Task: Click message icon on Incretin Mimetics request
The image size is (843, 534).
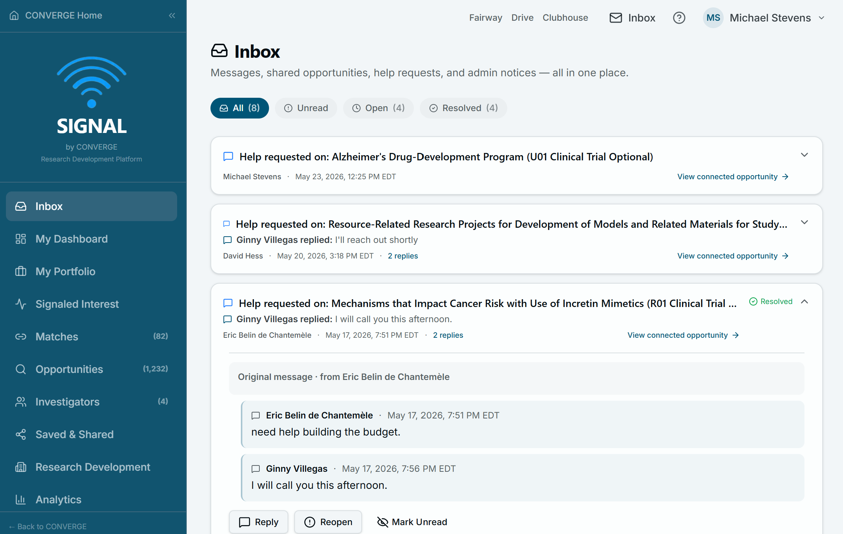Action: pyautogui.click(x=228, y=303)
